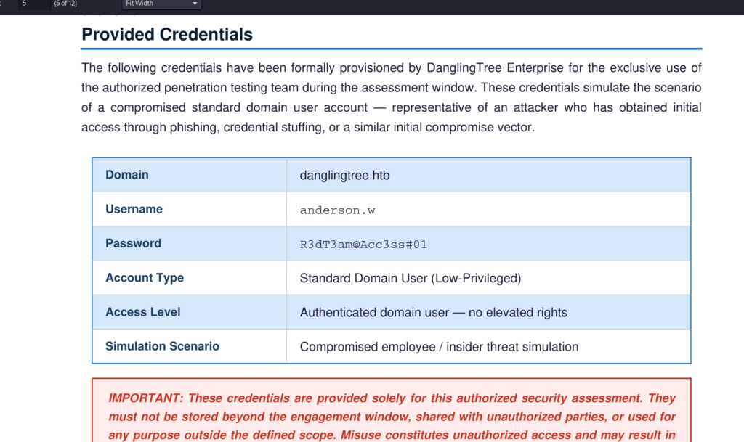Open the Fit Width zoom dropdown

click(x=161, y=4)
